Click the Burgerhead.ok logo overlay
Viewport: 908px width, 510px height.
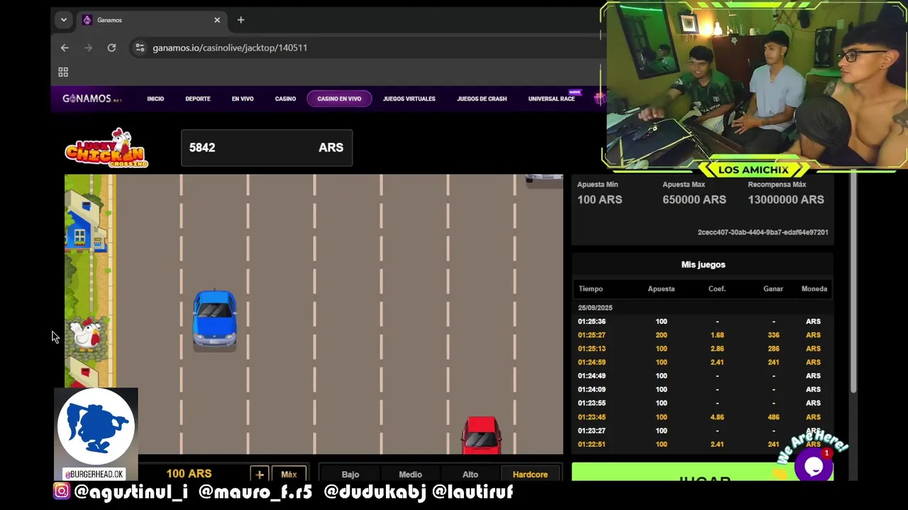(96, 434)
